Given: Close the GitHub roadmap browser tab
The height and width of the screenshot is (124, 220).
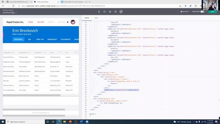Looking at the screenshot, I should 31,2.
